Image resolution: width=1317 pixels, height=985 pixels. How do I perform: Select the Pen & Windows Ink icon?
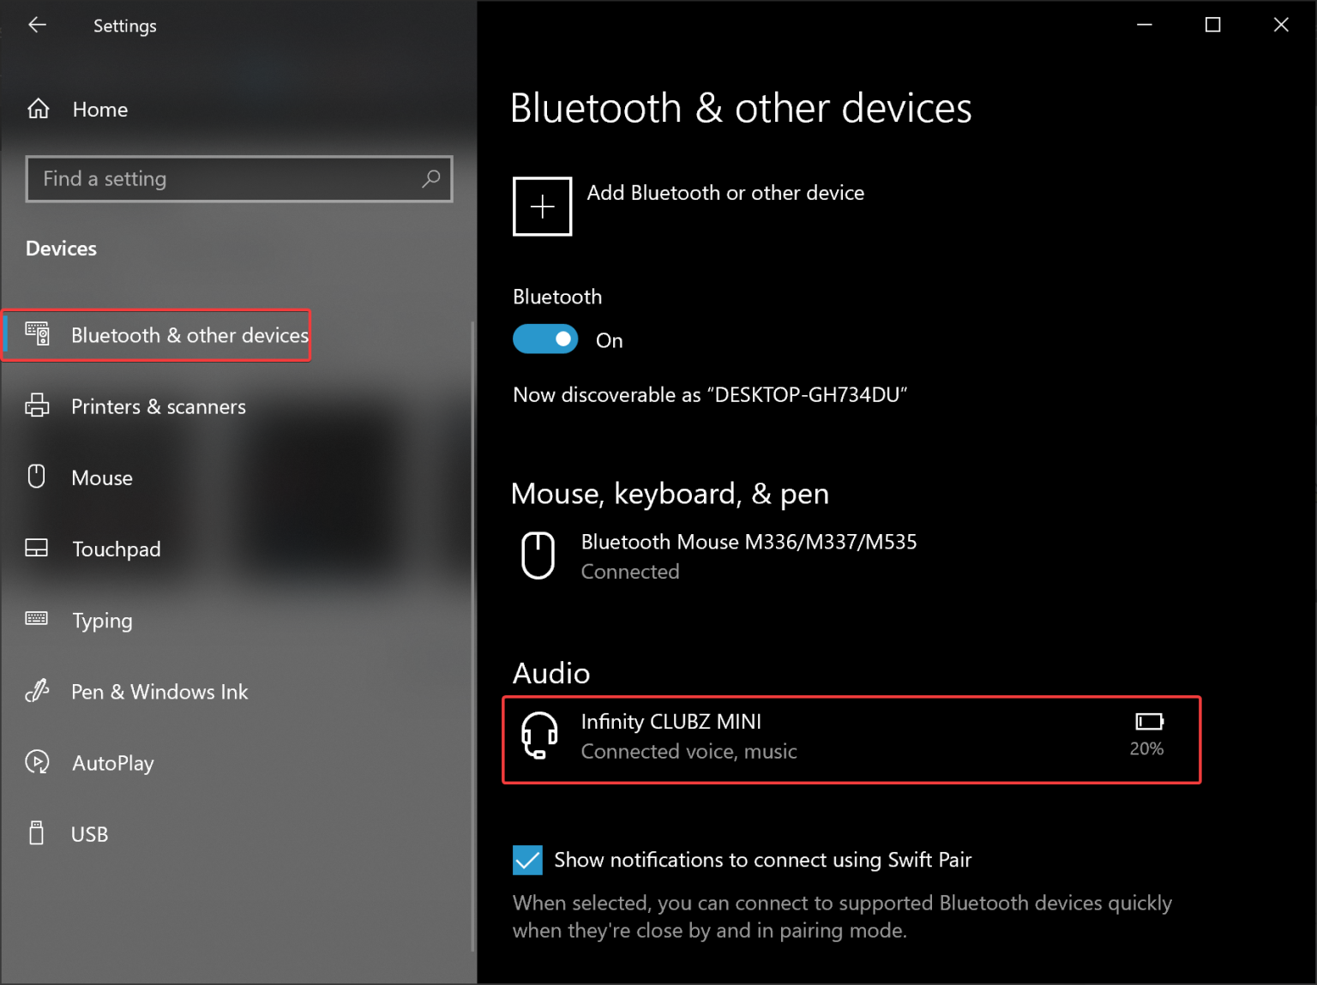(38, 691)
